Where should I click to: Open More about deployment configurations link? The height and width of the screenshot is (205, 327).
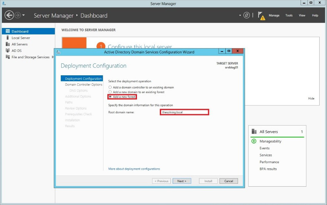(134, 169)
